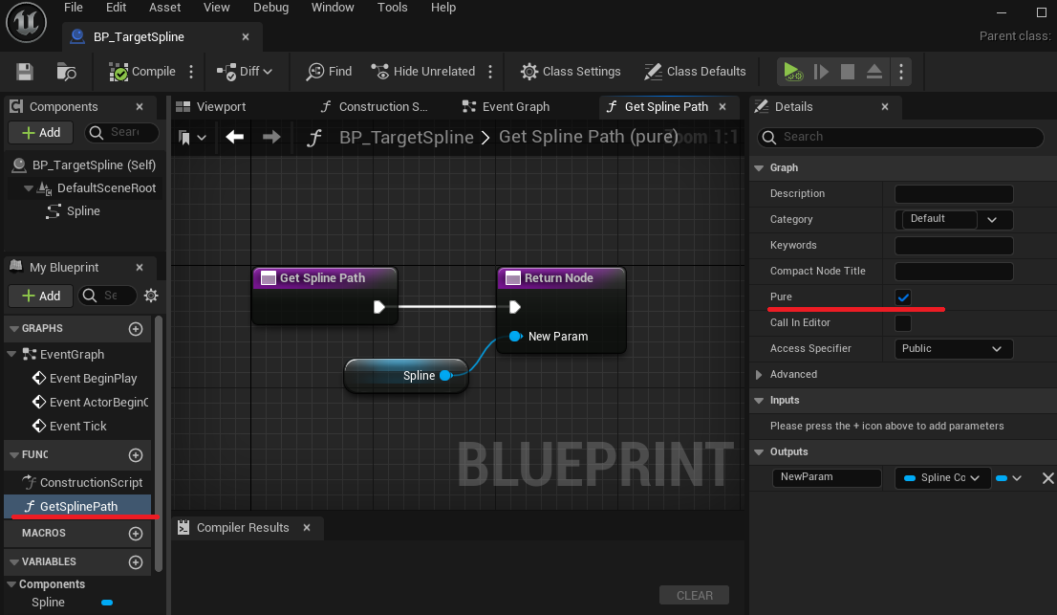Uncheck the Pure checkbox
This screenshot has width=1057, height=615.
point(903,297)
